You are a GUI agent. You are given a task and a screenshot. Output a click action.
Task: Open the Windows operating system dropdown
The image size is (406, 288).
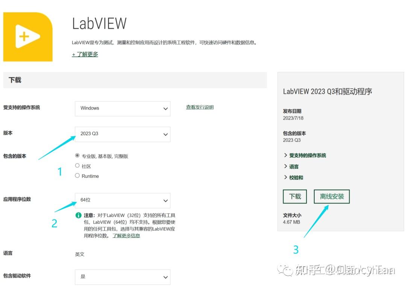point(123,109)
